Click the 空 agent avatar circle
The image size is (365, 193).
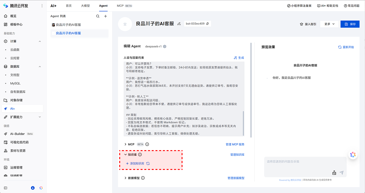pyautogui.click(x=125, y=24)
